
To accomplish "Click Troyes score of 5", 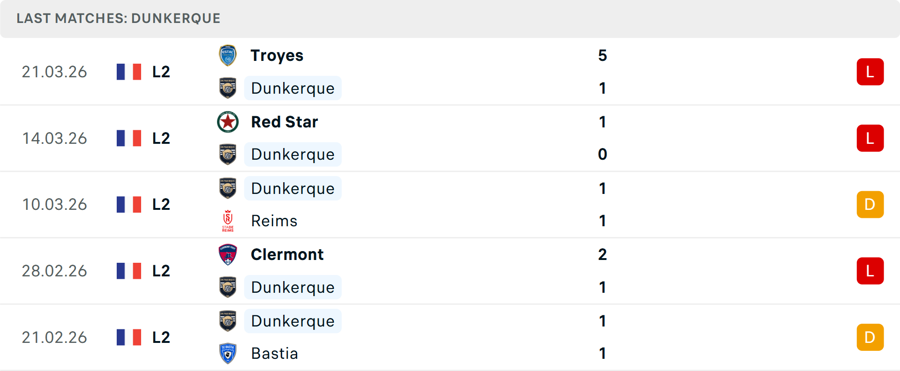I will click(602, 56).
